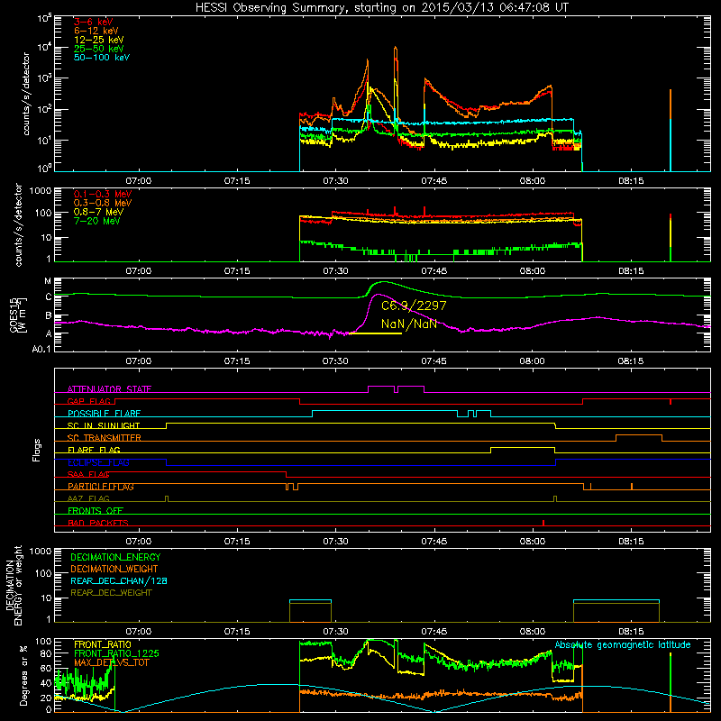Click the 0.1-0.3 MeV legend label
The width and height of the screenshot is (721, 721).
coord(103,194)
